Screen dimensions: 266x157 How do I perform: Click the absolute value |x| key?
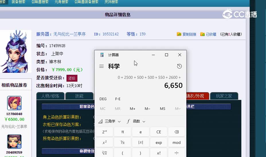coord(140,142)
